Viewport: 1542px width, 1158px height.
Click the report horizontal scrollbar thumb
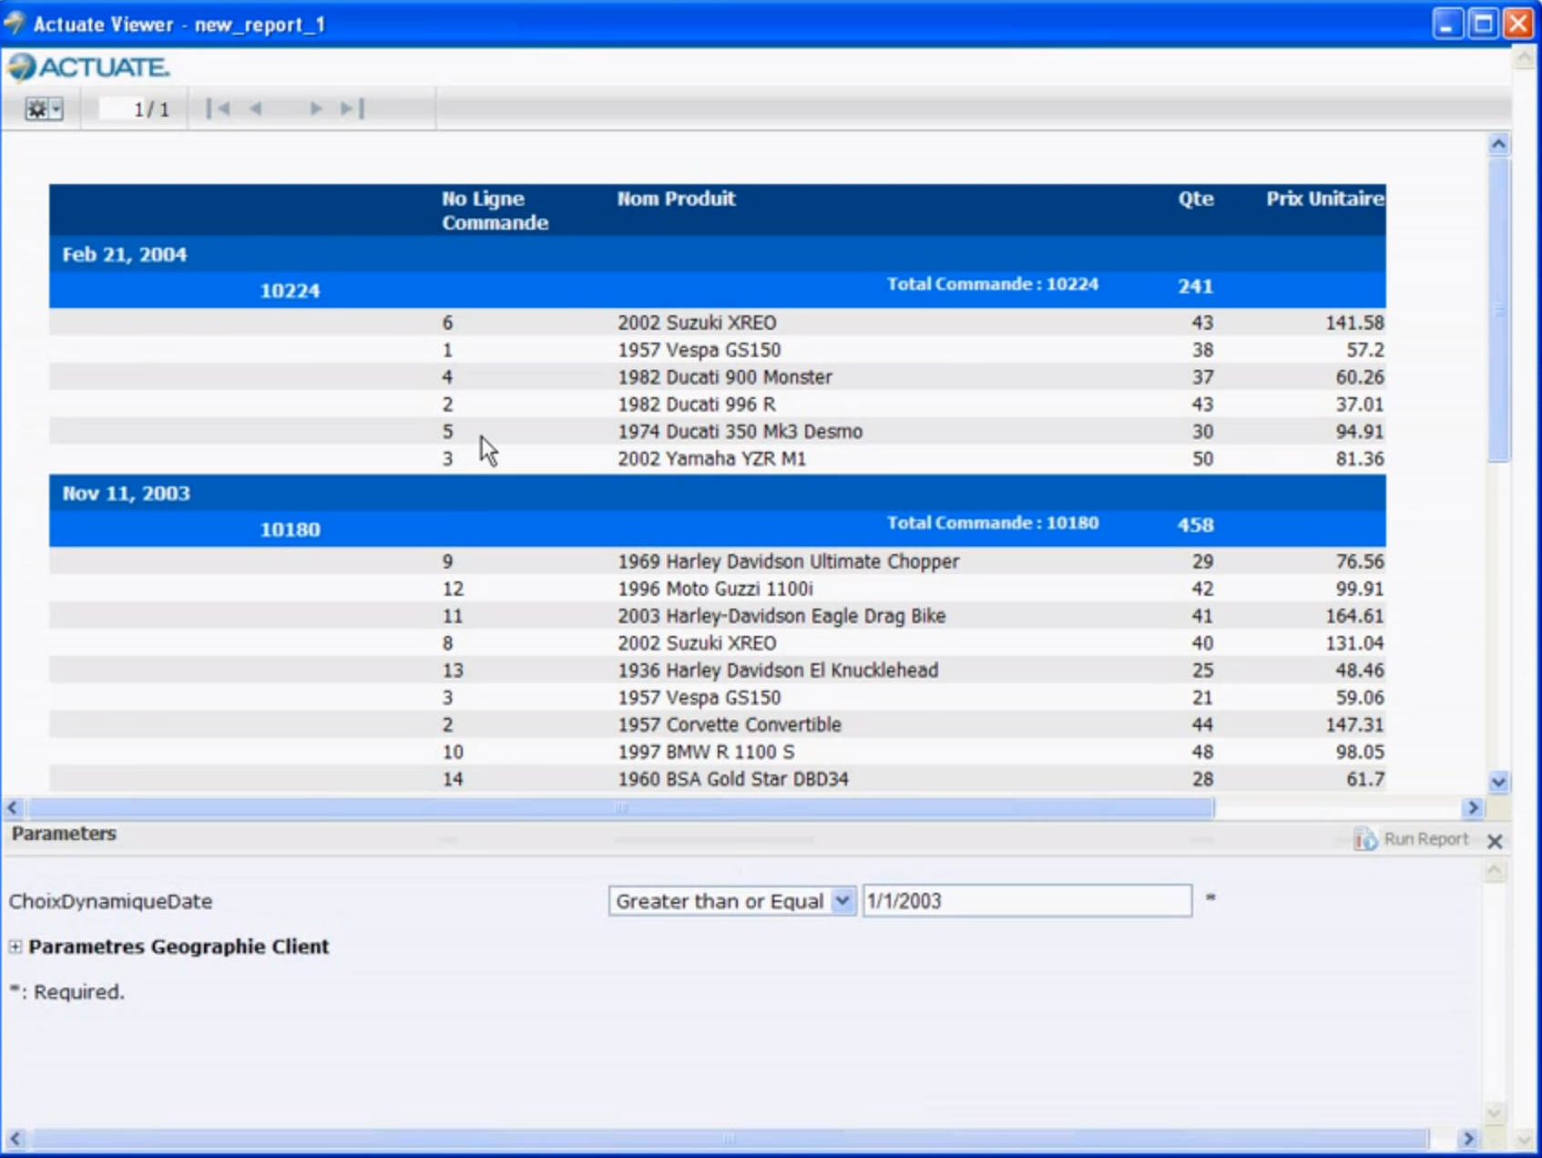[619, 808]
